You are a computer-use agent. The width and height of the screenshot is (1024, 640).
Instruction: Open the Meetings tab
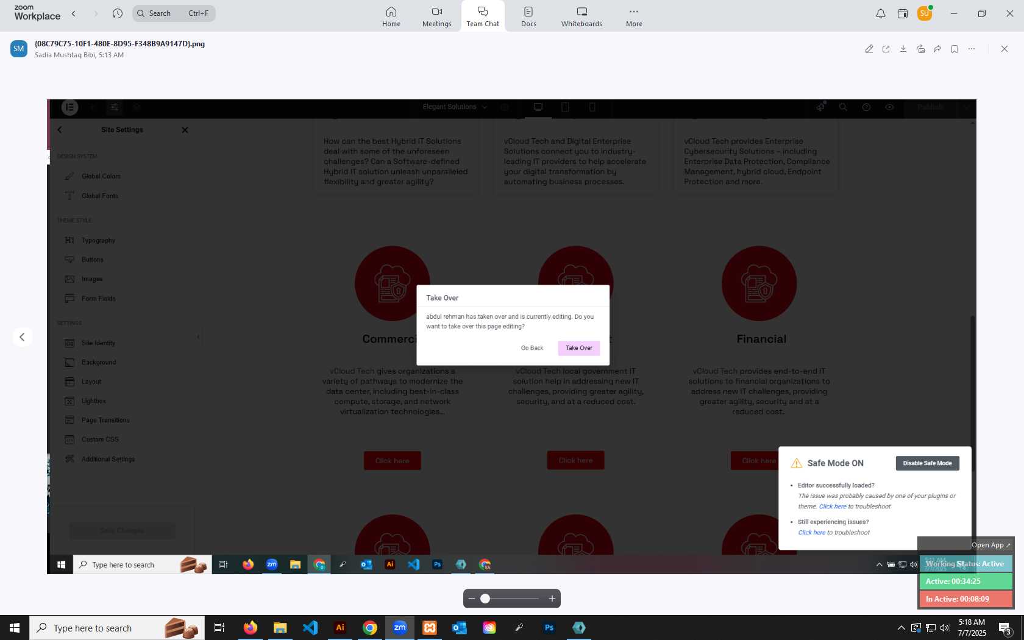click(x=437, y=16)
